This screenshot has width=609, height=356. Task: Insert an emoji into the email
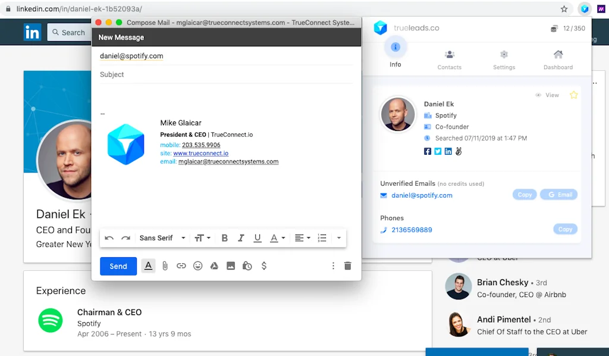point(198,266)
